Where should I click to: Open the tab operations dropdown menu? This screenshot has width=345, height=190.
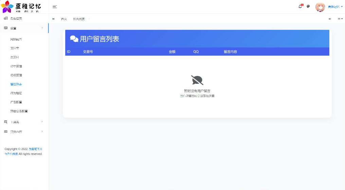pyautogui.click(x=340, y=19)
